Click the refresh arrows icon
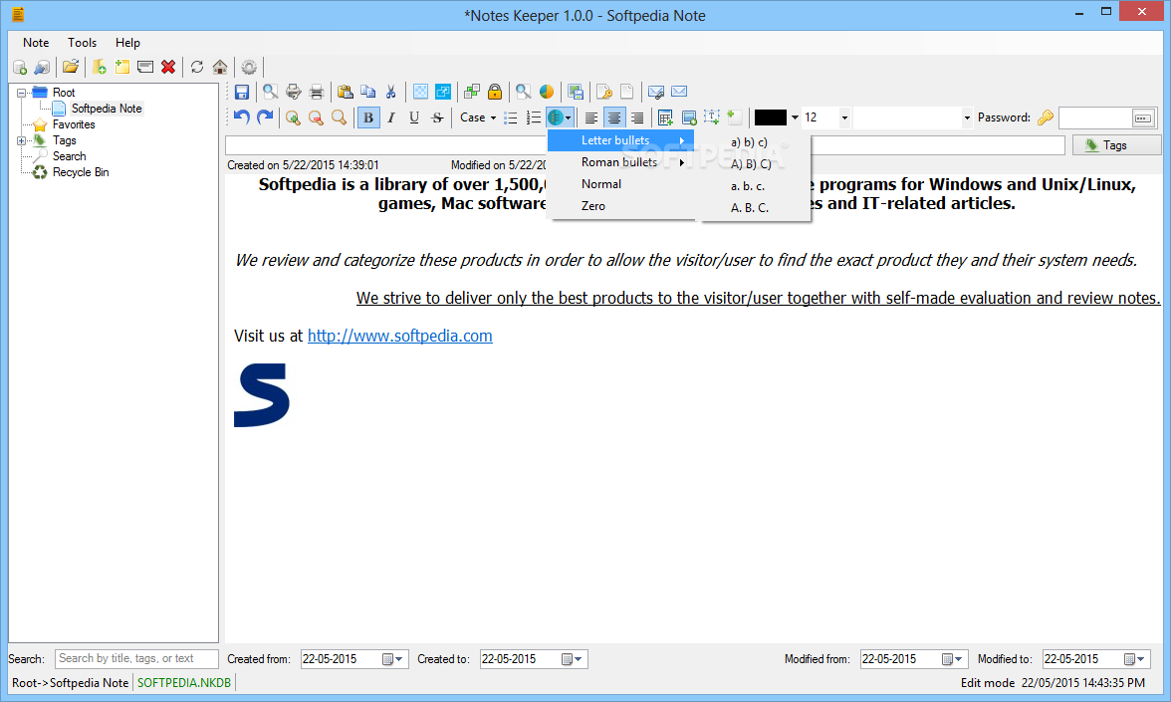The image size is (1171, 702). point(197,68)
